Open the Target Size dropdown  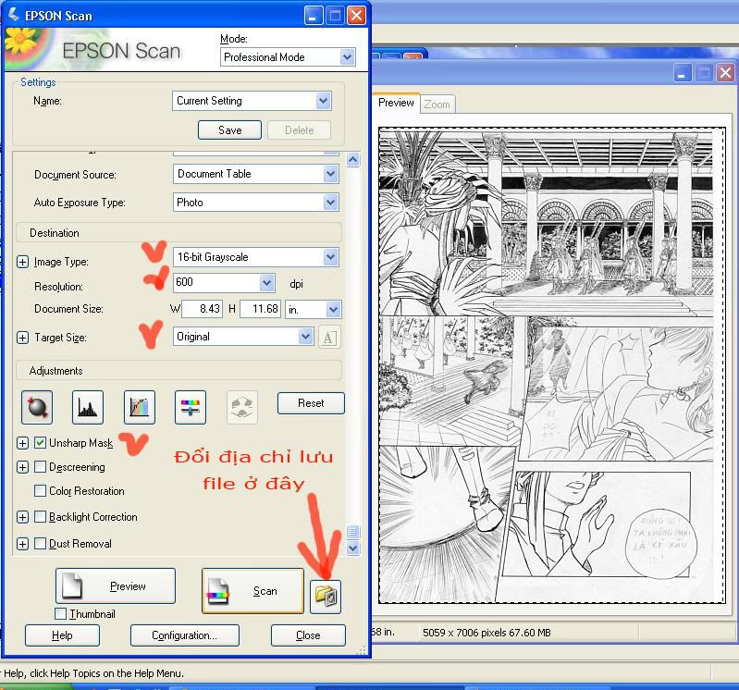[x=243, y=337]
